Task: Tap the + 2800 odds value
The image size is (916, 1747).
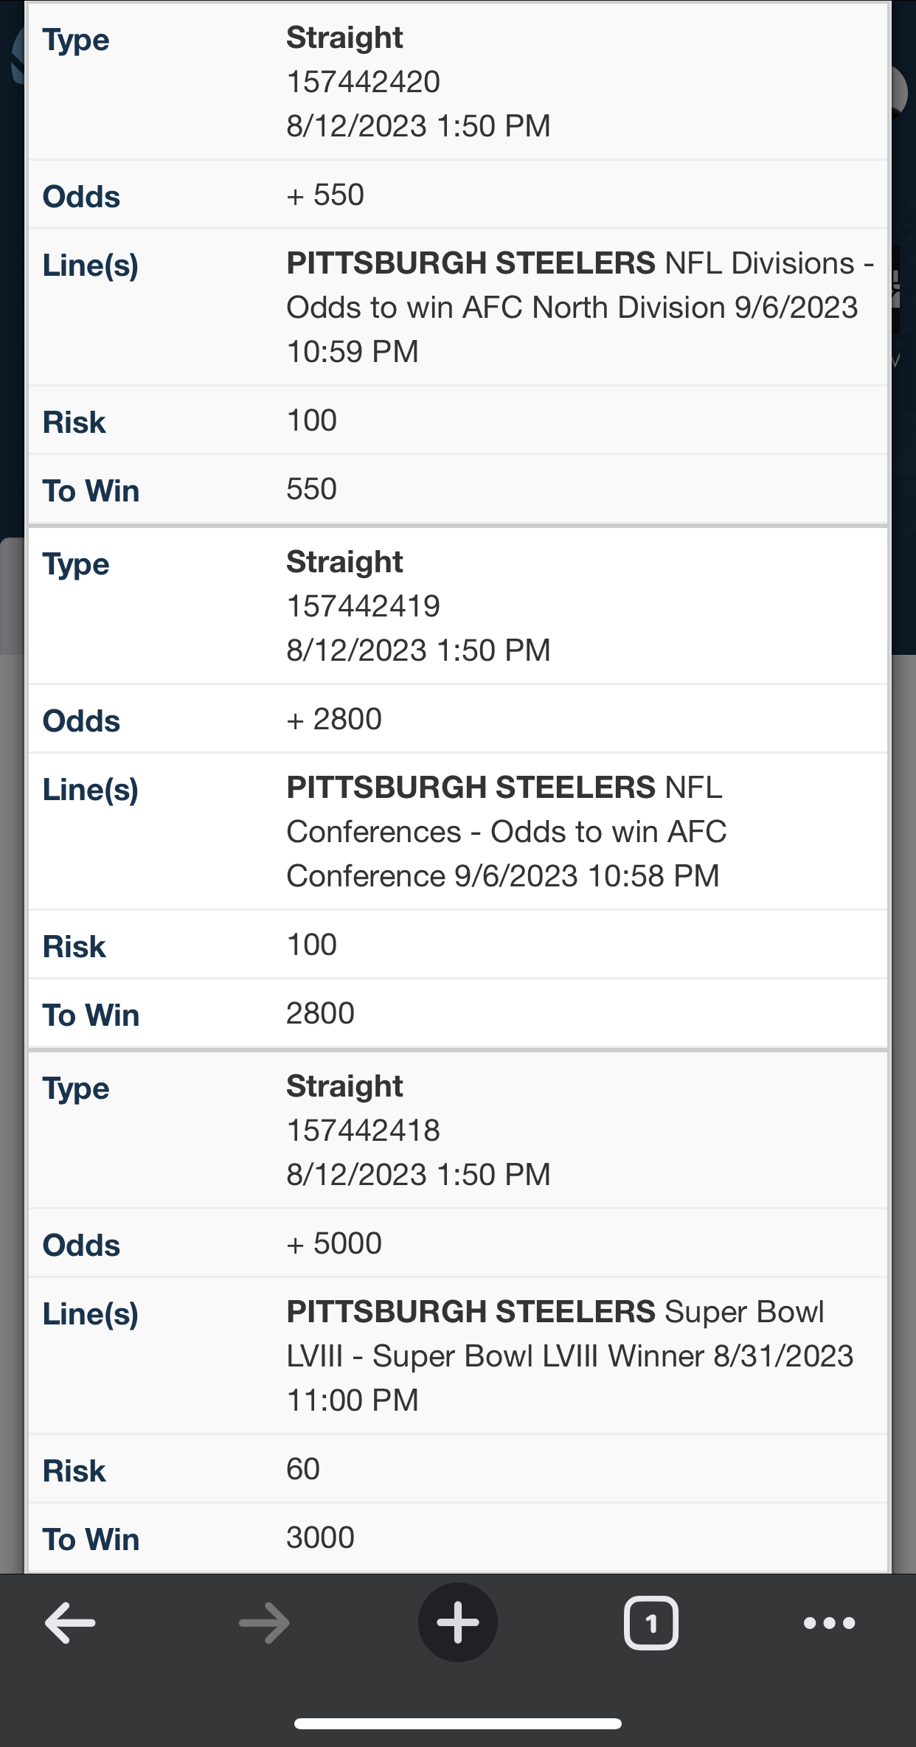Action: pyautogui.click(x=334, y=719)
